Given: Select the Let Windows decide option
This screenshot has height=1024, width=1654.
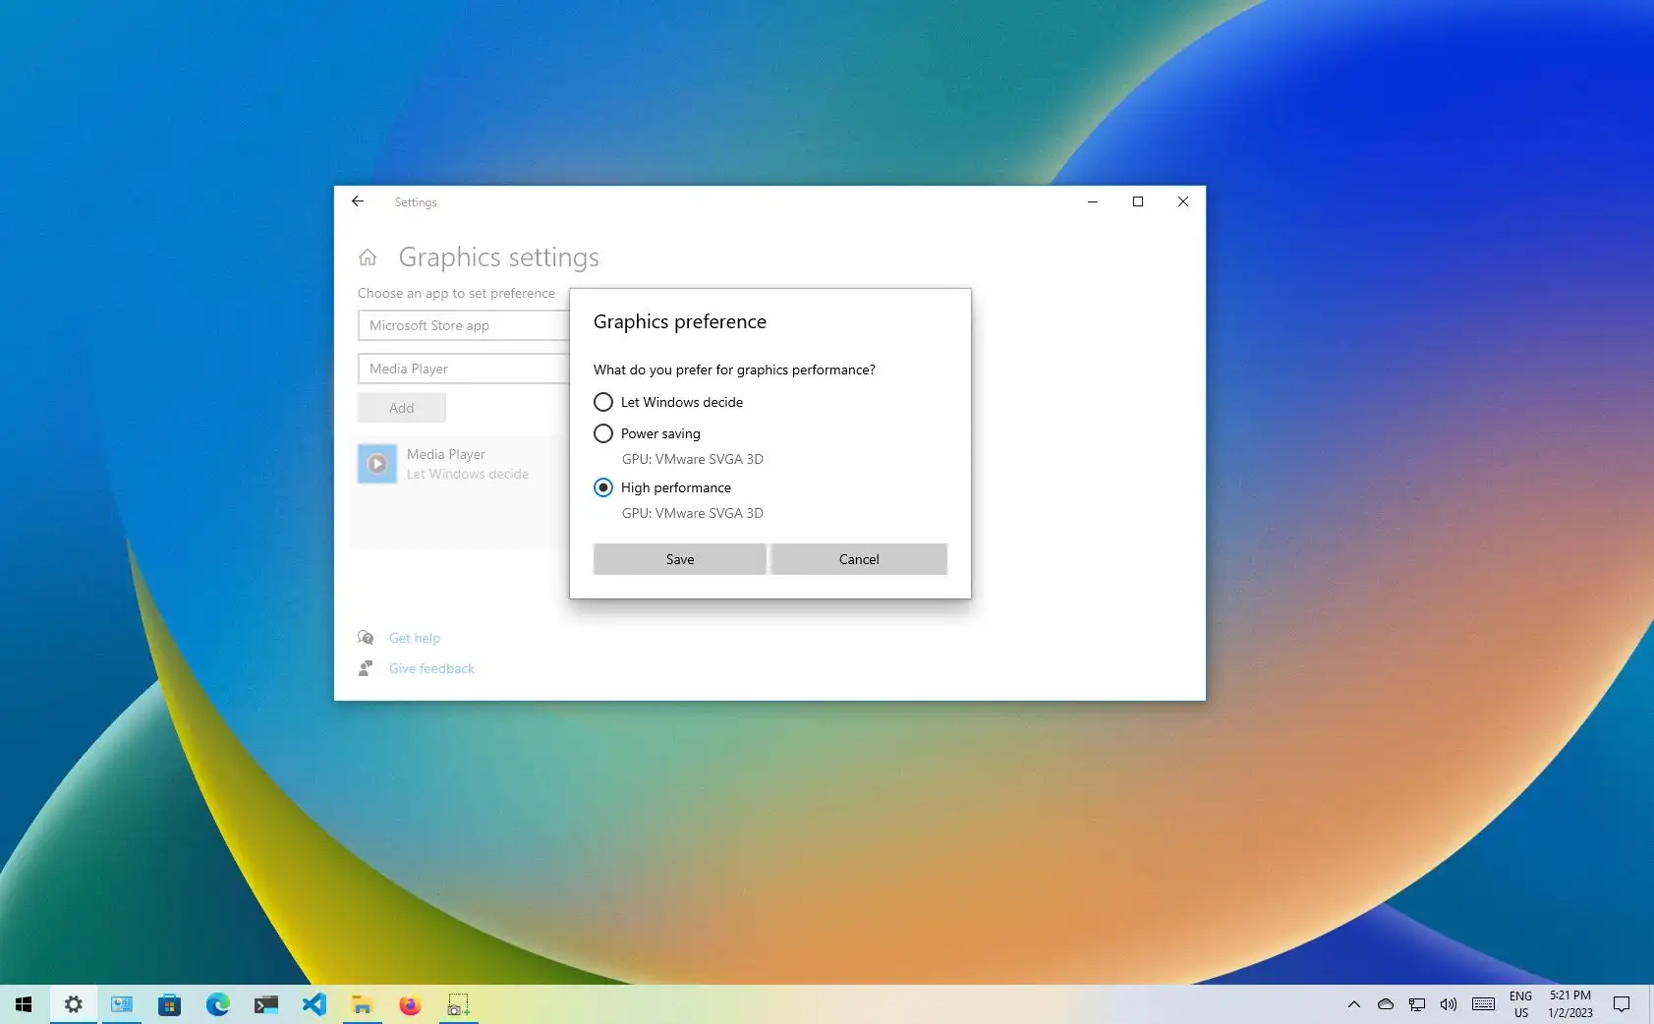Looking at the screenshot, I should (x=602, y=402).
